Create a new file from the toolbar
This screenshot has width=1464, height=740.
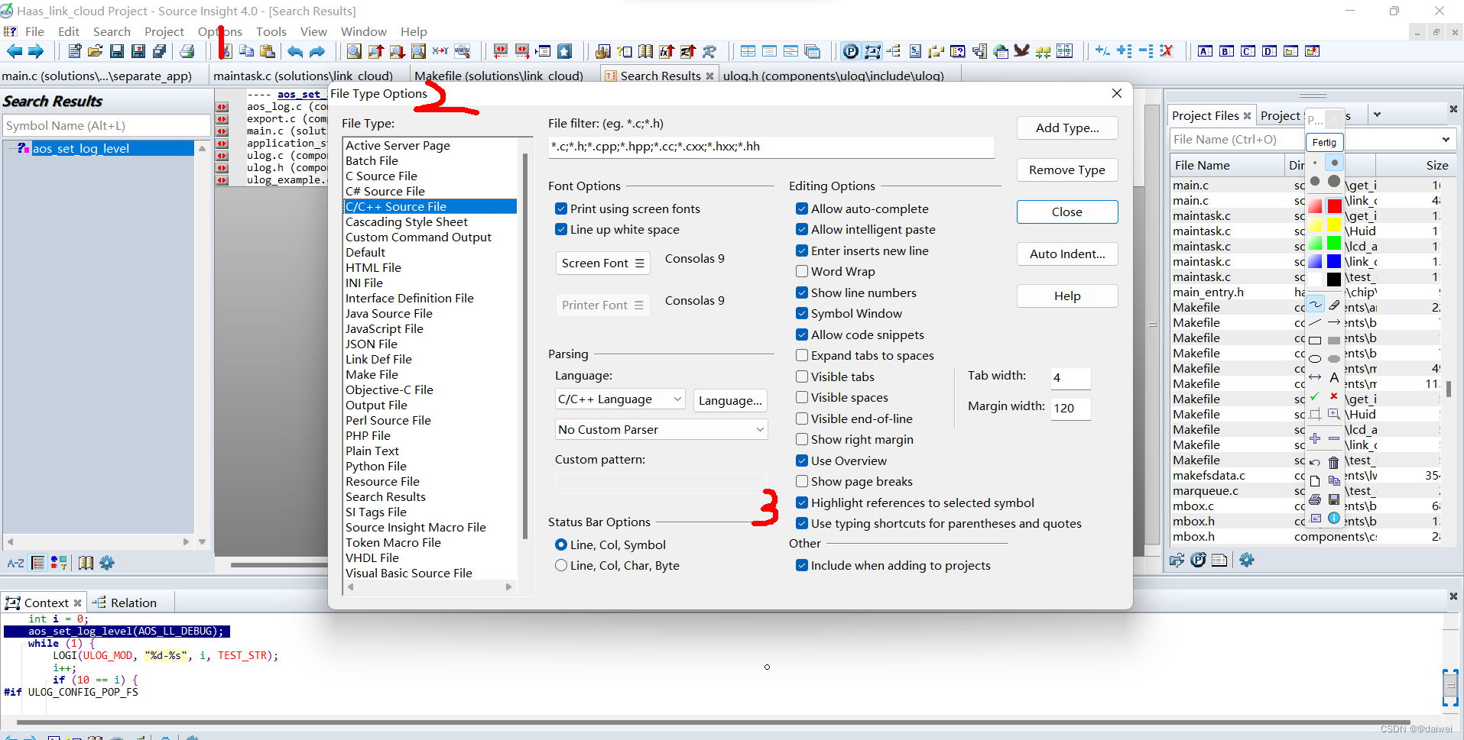74,51
